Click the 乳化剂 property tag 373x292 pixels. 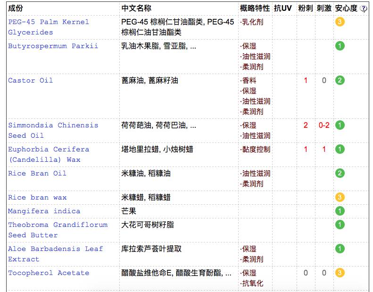pyautogui.click(x=252, y=22)
